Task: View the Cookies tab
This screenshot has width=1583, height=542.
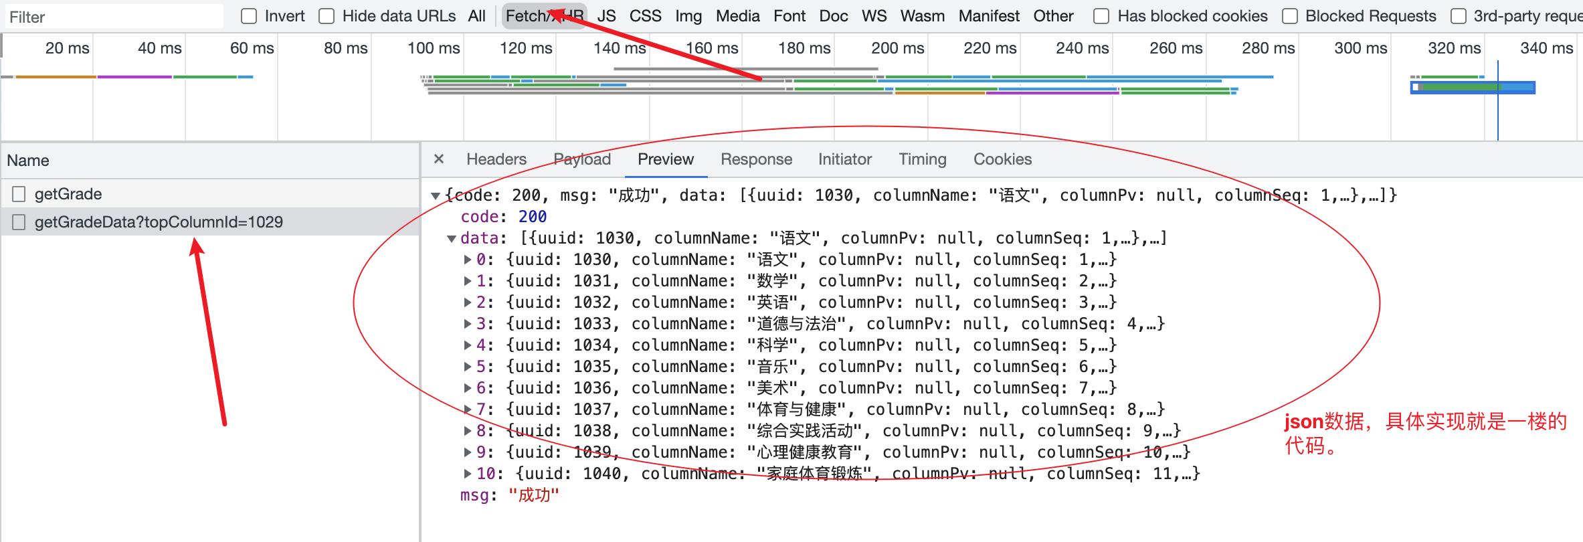Action: coord(1002,159)
